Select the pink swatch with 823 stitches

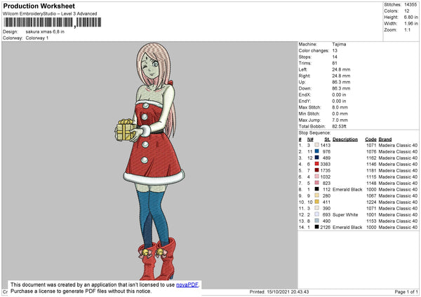[x=317, y=183]
